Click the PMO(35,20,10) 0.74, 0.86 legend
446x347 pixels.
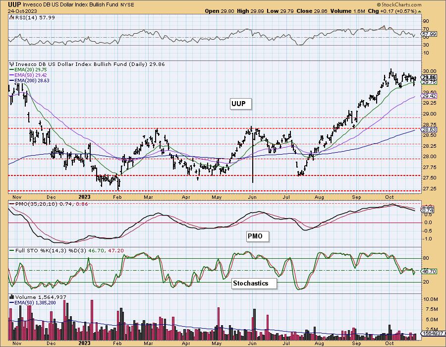(x=52, y=204)
